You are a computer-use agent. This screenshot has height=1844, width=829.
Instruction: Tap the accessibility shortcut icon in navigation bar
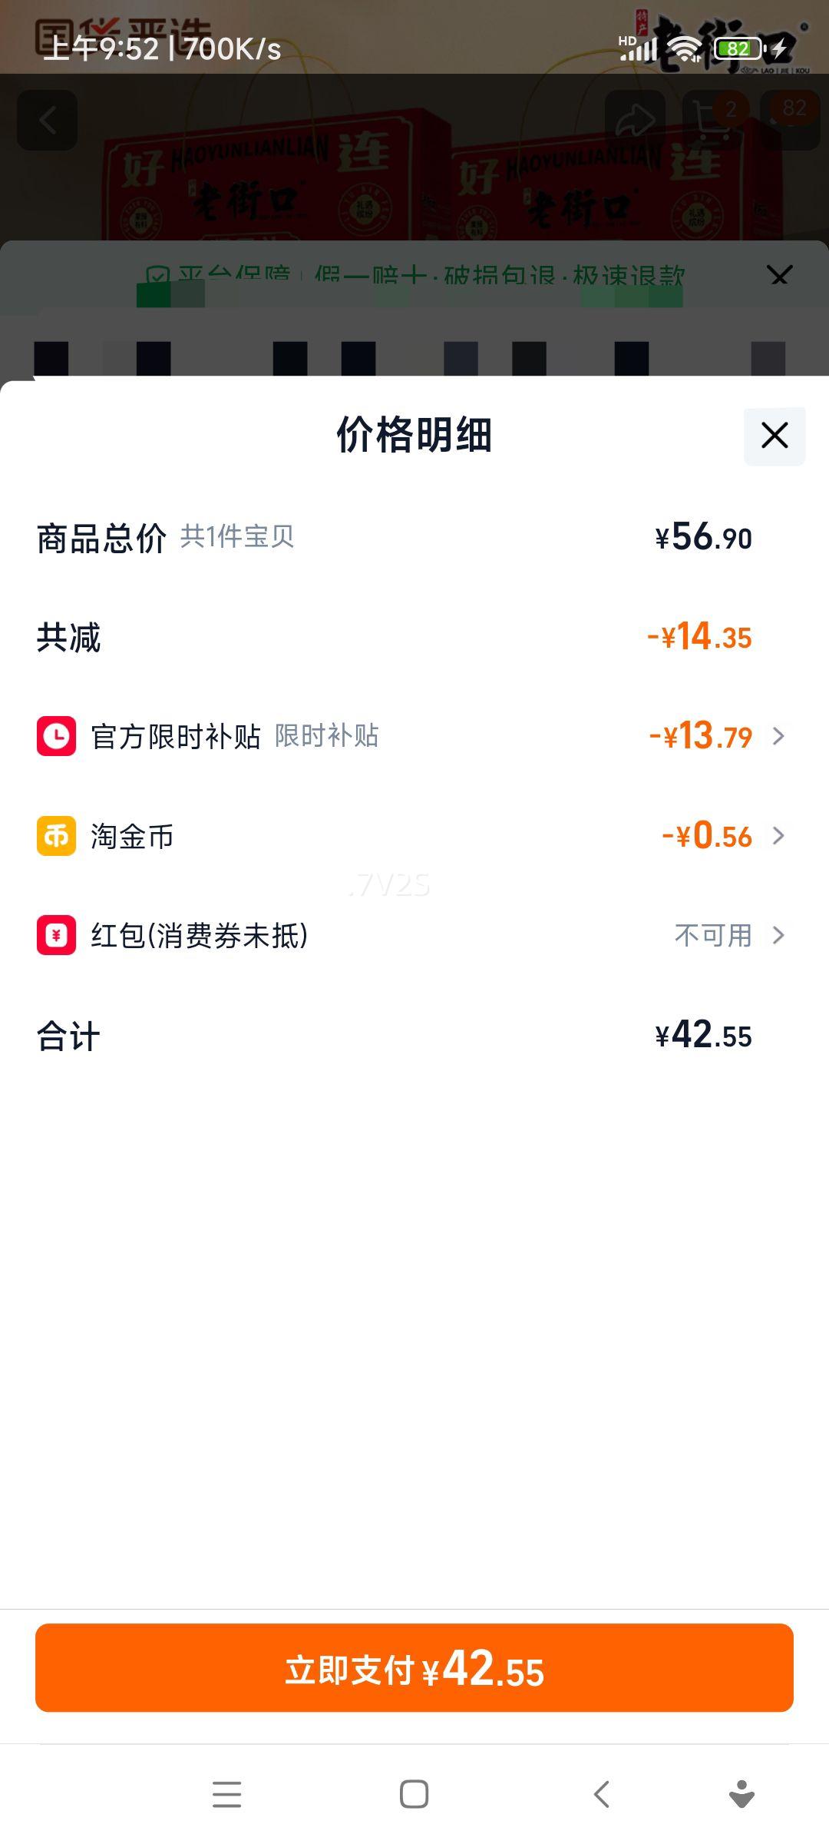point(741,1794)
